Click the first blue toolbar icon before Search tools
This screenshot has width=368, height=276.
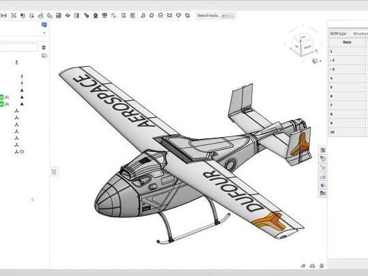(142, 16)
